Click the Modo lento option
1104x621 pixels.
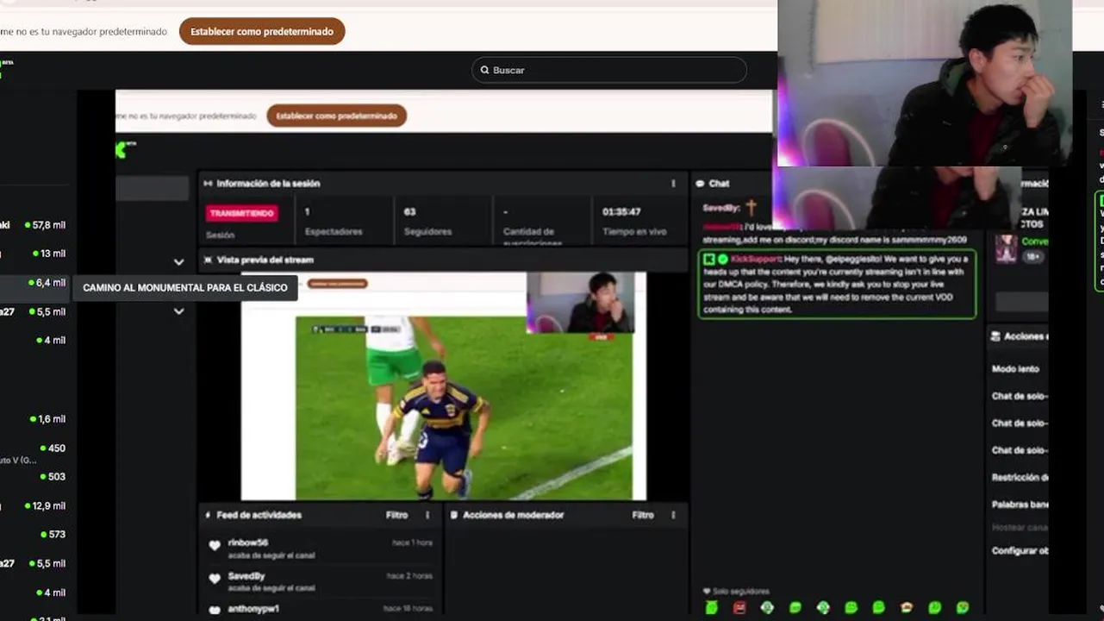pos(1016,369)
